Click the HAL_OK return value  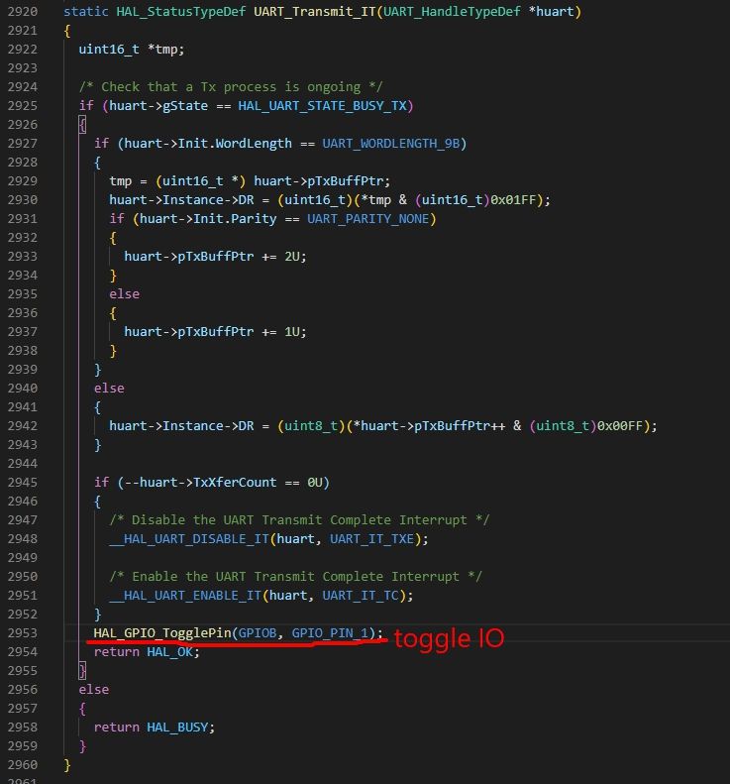tap(169, 652)
